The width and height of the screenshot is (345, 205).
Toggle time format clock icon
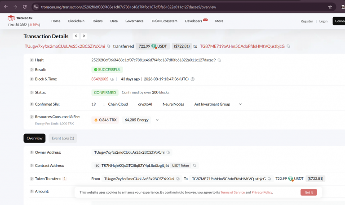click(x=193, y=79)
